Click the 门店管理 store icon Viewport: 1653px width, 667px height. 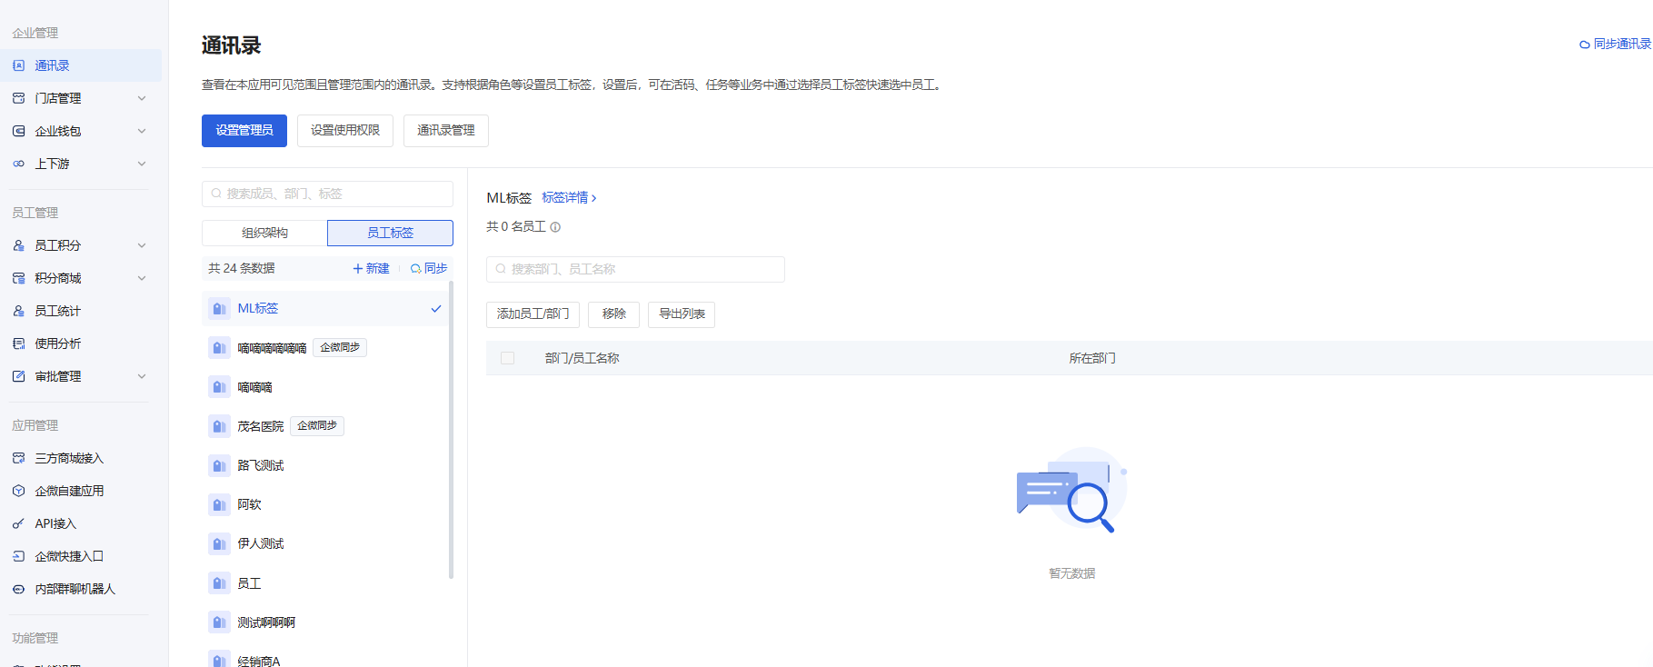pyautogui.click(x=18, y=98)
